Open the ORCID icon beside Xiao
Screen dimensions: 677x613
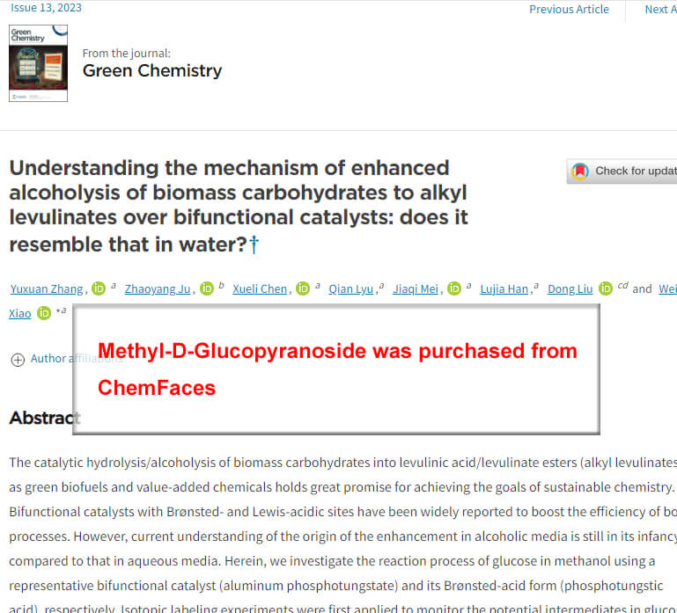point(44,313)
